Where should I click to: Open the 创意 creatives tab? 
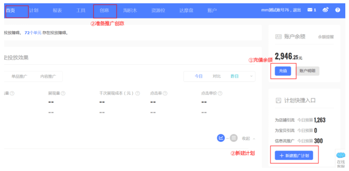click(x=104, y=10)
